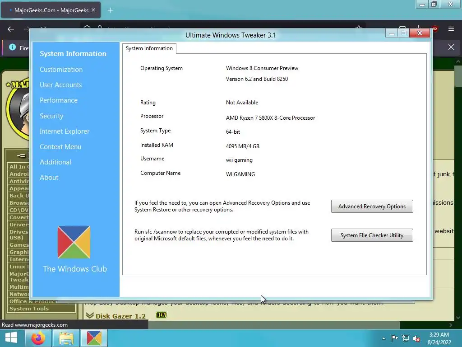Select the MajorGeeks.Com browser tab
The height and width of the screenshot is (347, 462).
pos(51,10)
